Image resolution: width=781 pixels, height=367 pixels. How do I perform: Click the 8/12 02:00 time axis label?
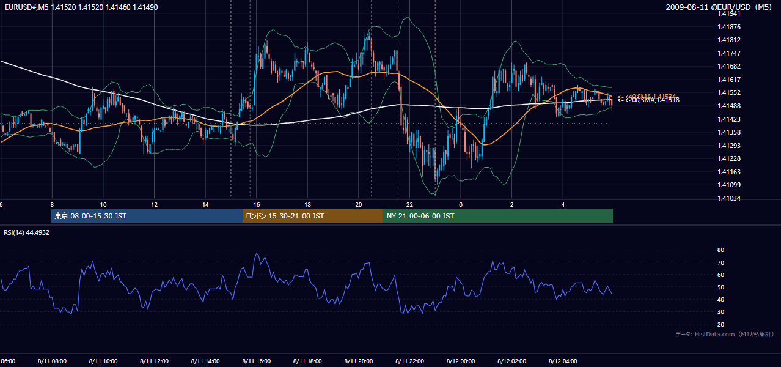512,361
